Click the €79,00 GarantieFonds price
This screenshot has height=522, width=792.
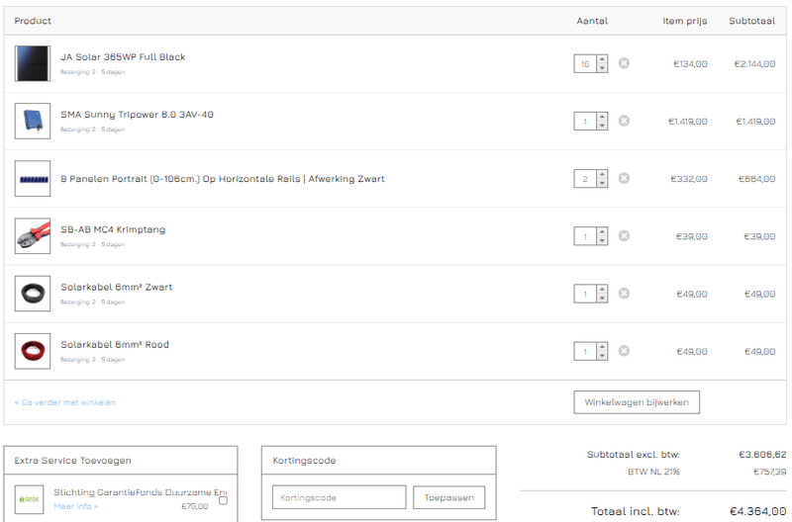point(194,506)
